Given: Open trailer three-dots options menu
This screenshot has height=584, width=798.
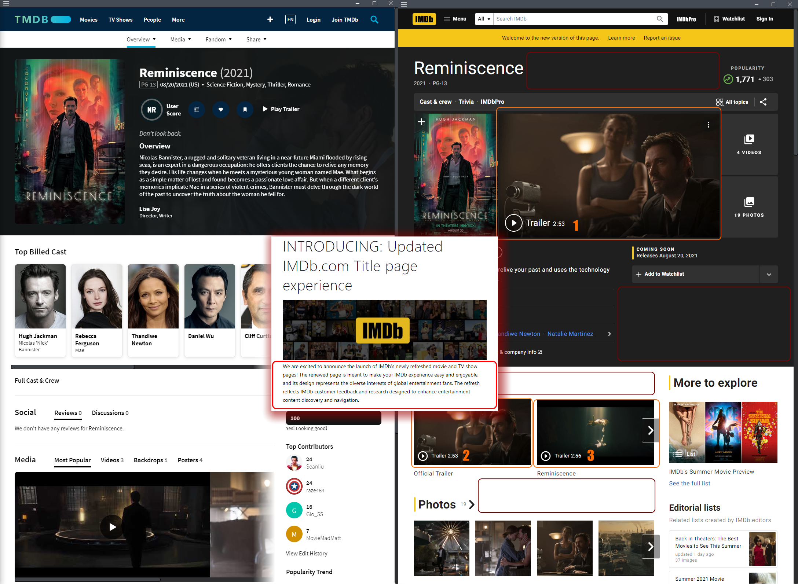Looking at the screenshot, I should (x=708, y=125).
